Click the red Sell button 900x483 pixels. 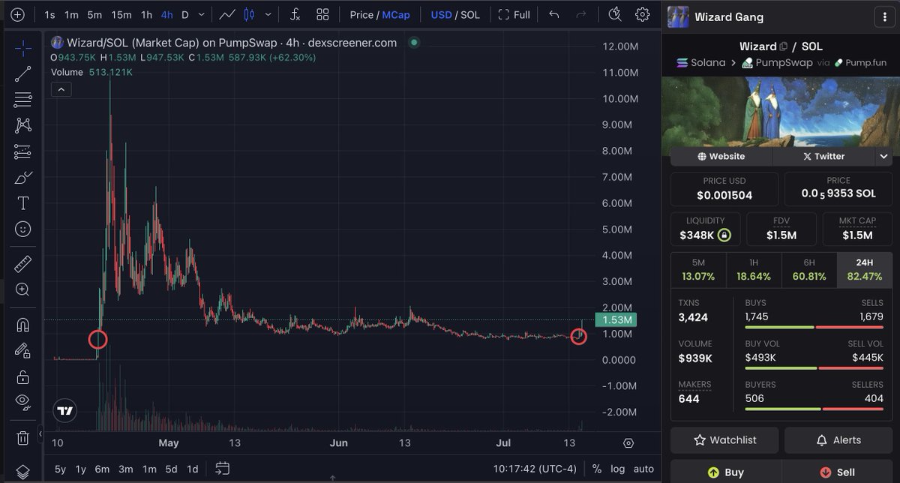[x=838, y=472]
